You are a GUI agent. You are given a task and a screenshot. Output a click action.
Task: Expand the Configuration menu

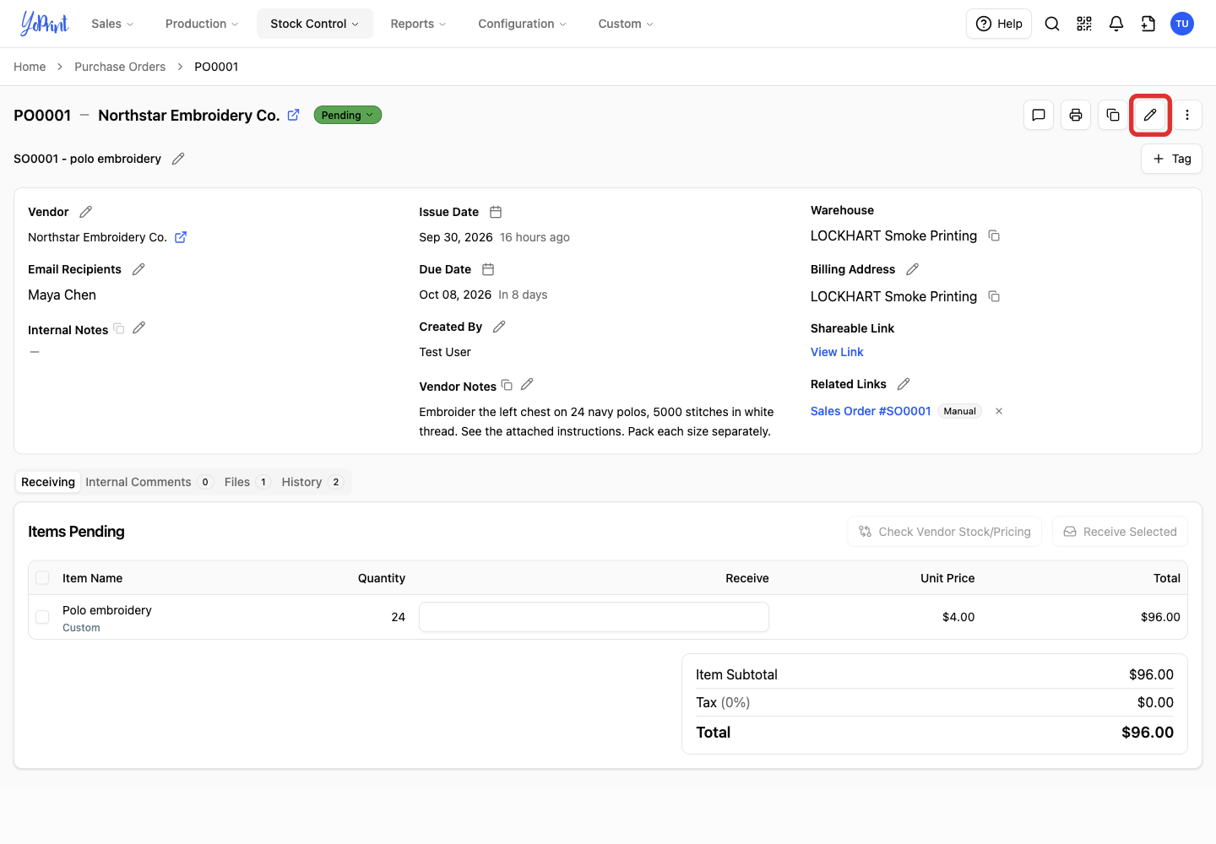pyautogui.click(x=522, y=24)
